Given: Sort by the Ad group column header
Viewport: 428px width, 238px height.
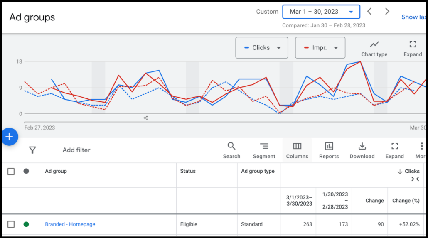Looking at the screenshot, I should 56,171.
